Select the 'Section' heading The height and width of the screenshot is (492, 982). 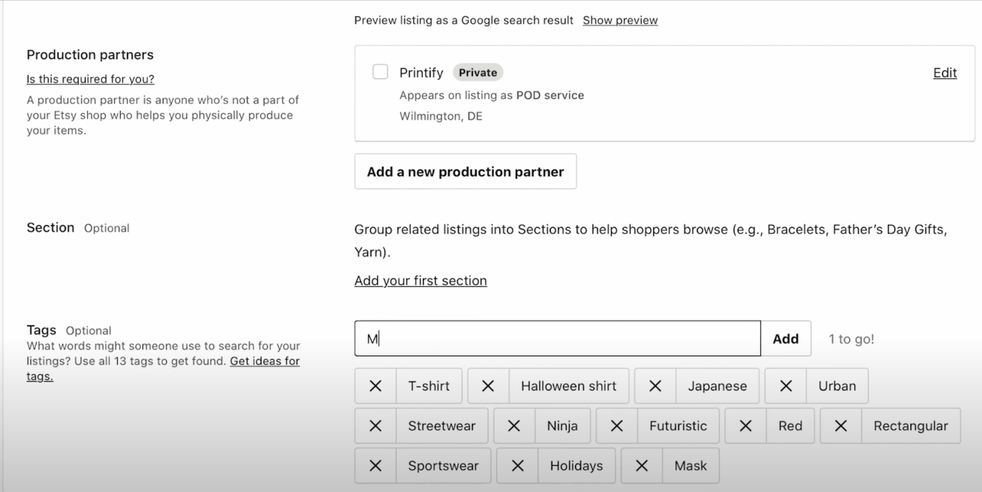coord(50,228)
